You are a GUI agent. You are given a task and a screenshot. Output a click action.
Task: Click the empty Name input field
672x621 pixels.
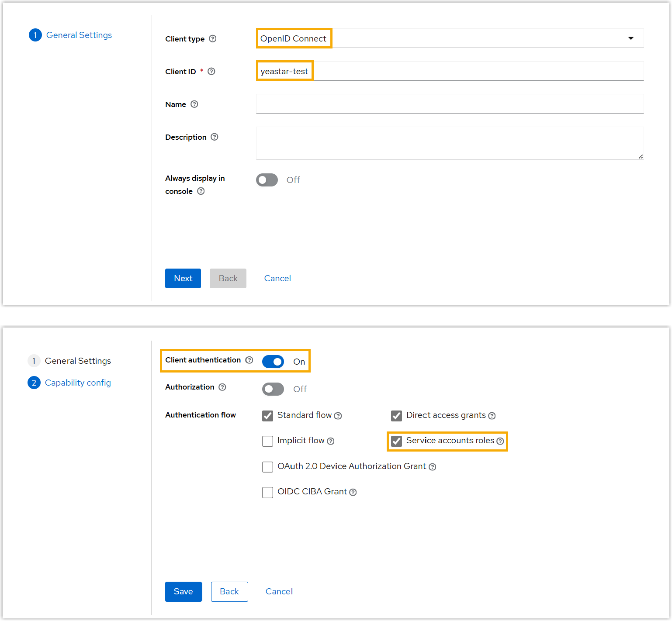[450, 104]
